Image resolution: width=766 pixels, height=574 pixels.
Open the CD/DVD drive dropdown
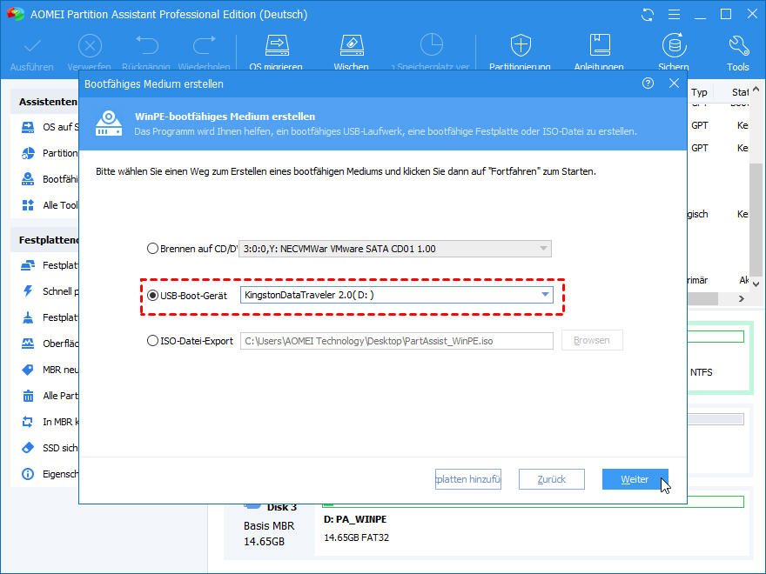[x=395, y=249]
